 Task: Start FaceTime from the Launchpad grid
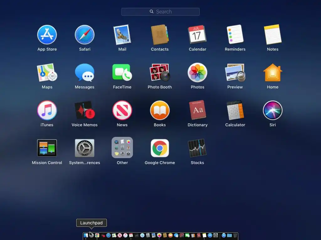point(122,72)
